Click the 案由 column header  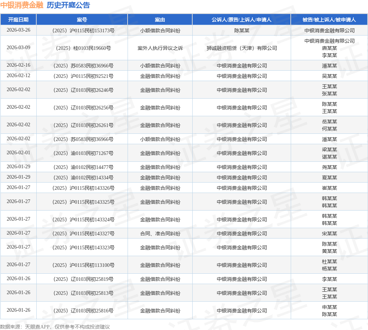pos(160,20)
